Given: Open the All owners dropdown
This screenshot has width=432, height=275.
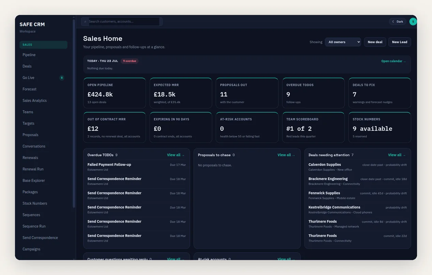Looking at the screenshot, I should (x=343, y=42).
